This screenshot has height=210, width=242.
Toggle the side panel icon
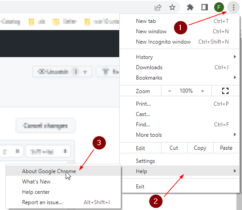click(x=205, y=7)
